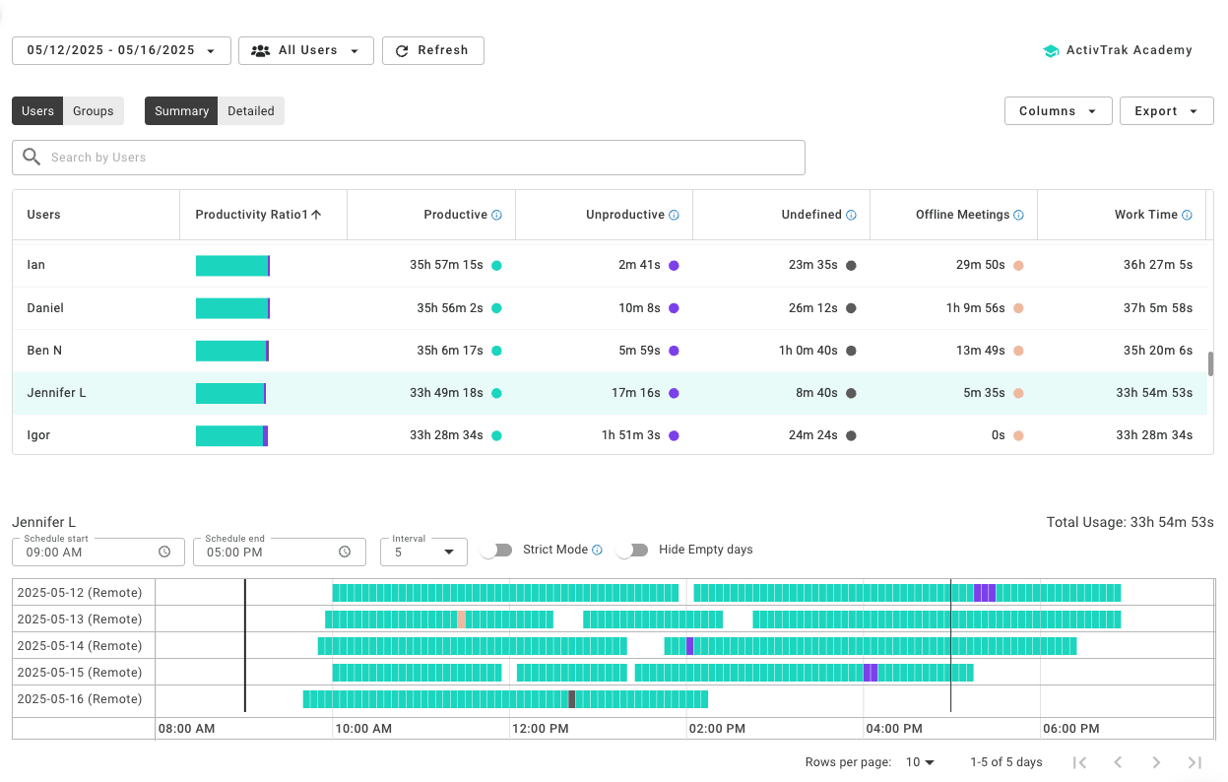Open the Work Time info icon
The height and width of the screenshot is (782, 1228).
pos(1187,215)
